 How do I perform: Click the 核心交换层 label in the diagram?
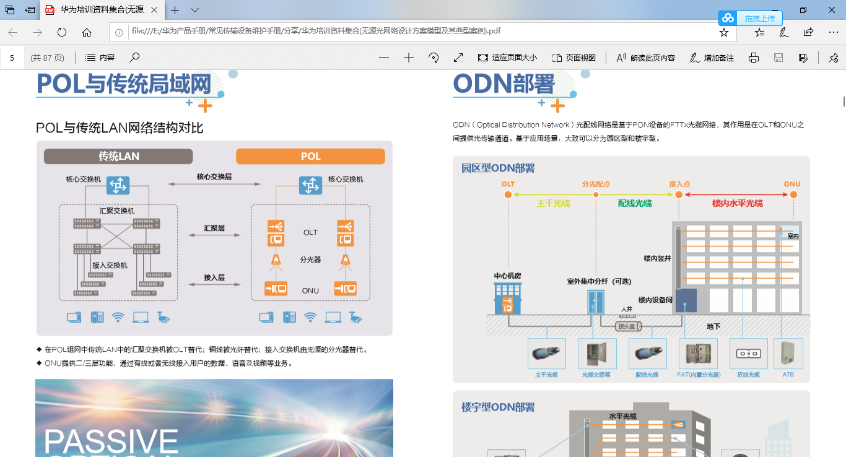click(214, 176)
